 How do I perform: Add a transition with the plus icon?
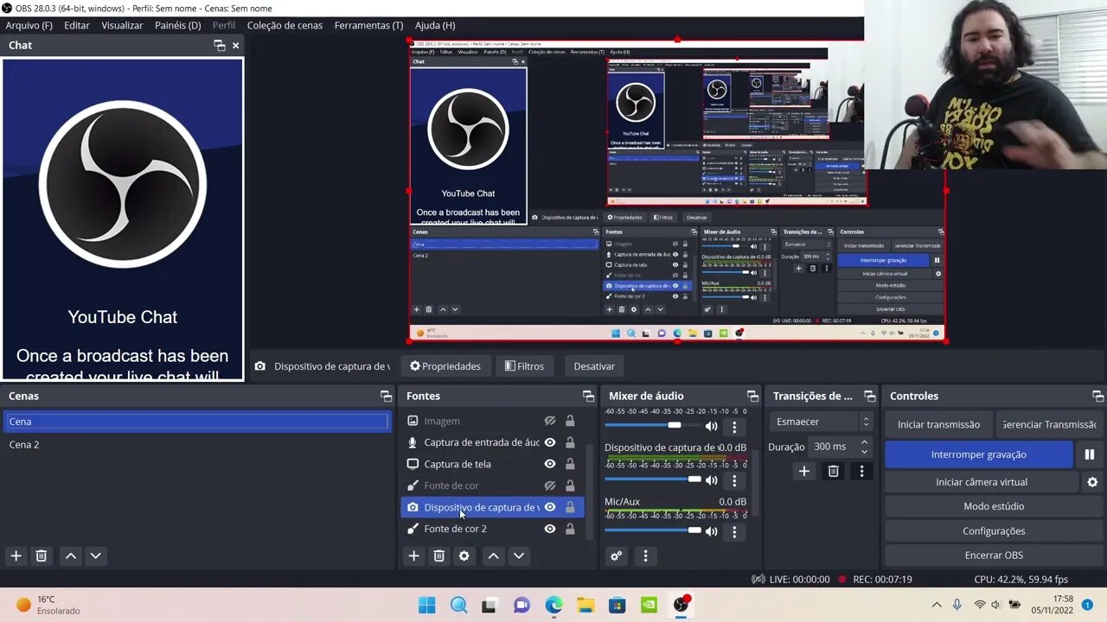804,471
